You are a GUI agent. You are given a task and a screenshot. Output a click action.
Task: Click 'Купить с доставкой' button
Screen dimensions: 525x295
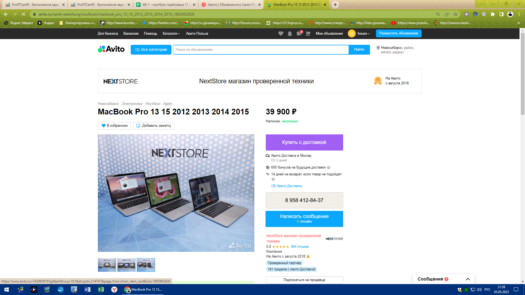[x=304, y=142]
